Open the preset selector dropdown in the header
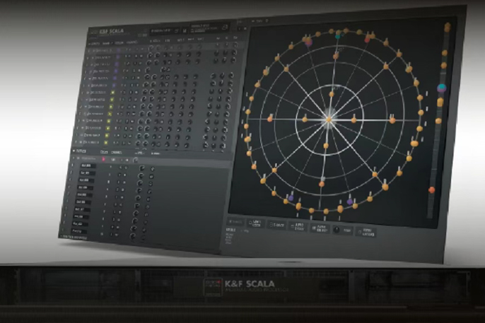This screenshot has height=323, width=485. (x=160, y=30)
